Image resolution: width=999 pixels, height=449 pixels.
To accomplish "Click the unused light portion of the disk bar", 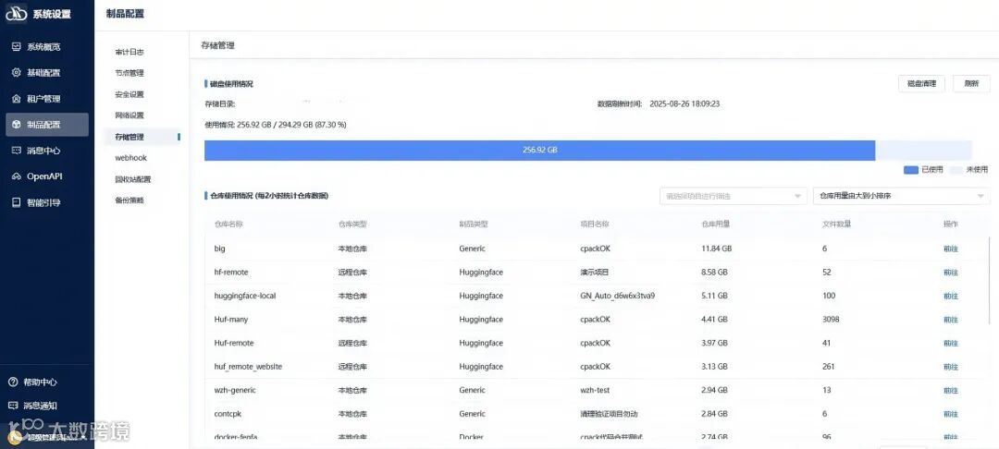I will pyautogui.click(x=923, y=150).
